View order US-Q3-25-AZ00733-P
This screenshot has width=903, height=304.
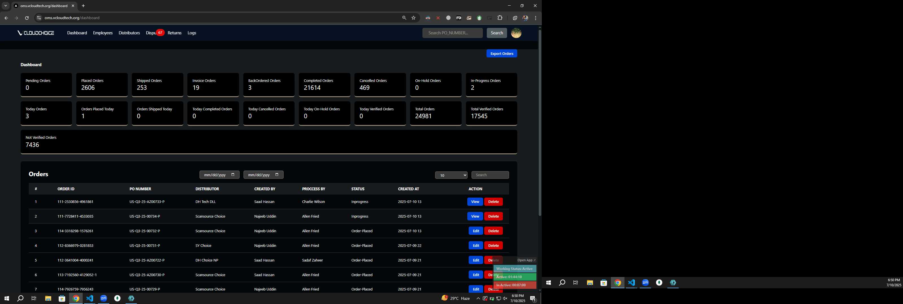point(475,202)
